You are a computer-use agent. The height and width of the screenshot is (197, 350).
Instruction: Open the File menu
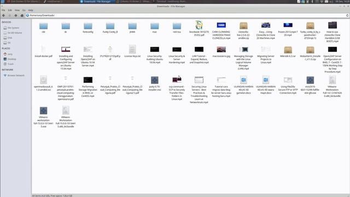coord(3,10)
